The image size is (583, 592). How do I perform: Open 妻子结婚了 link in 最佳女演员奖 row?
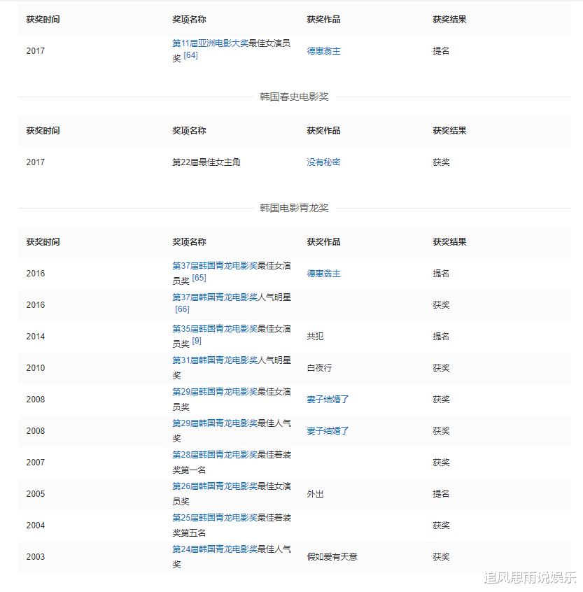pyautogui.click(x=328, y=400)
